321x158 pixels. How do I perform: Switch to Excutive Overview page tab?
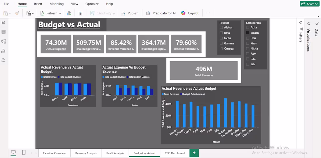point(55,153)
